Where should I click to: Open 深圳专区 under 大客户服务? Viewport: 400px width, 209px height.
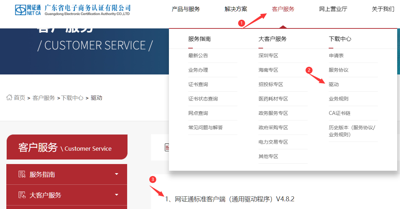tap(268, 56)
